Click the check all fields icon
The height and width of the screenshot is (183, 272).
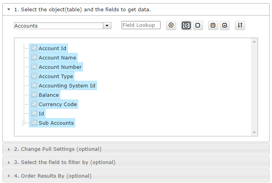tap(186, 25)
